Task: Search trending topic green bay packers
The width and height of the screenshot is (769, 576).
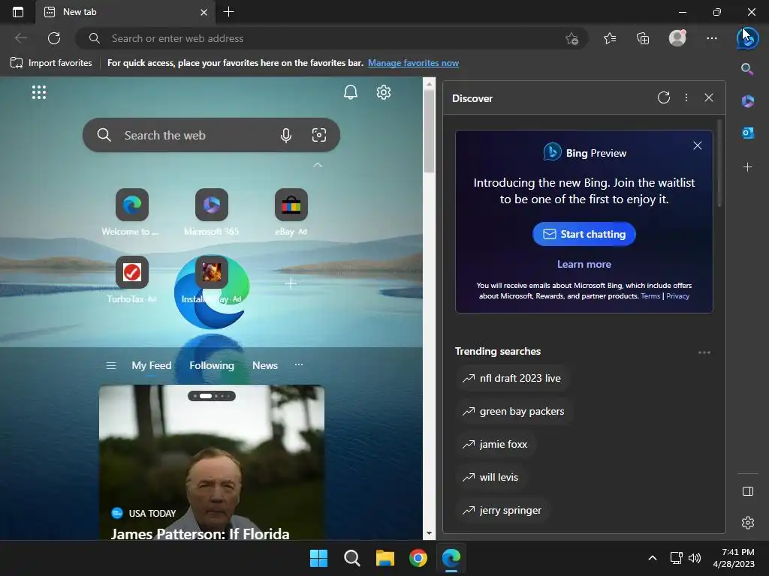Action: click(x=514, y=412)
